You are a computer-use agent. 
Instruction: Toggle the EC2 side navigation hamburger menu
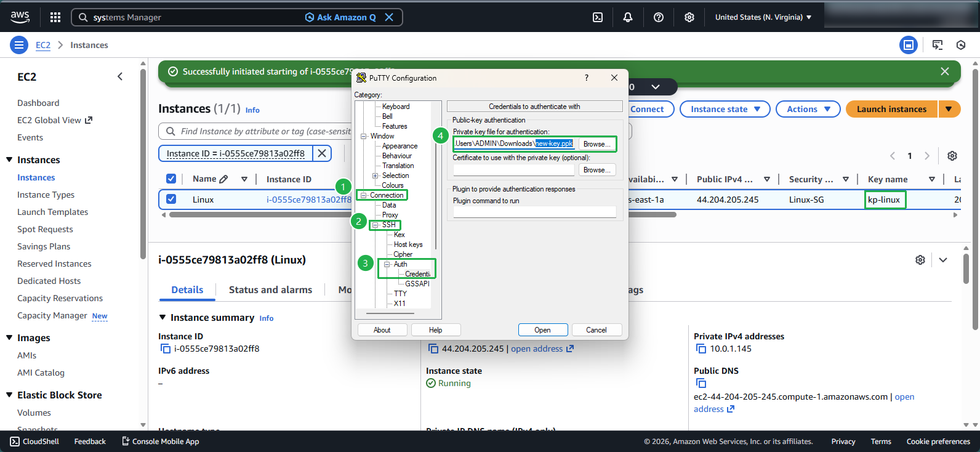pos(19,45)
